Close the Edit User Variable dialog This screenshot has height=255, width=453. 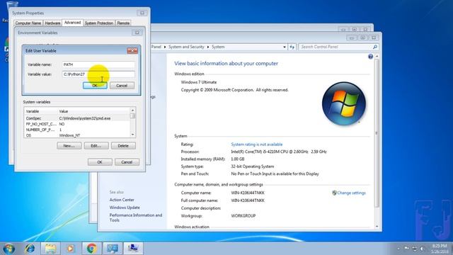(x=132, y=50)
